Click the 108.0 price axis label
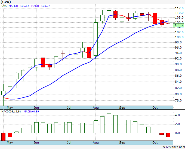 coord(179,18)
